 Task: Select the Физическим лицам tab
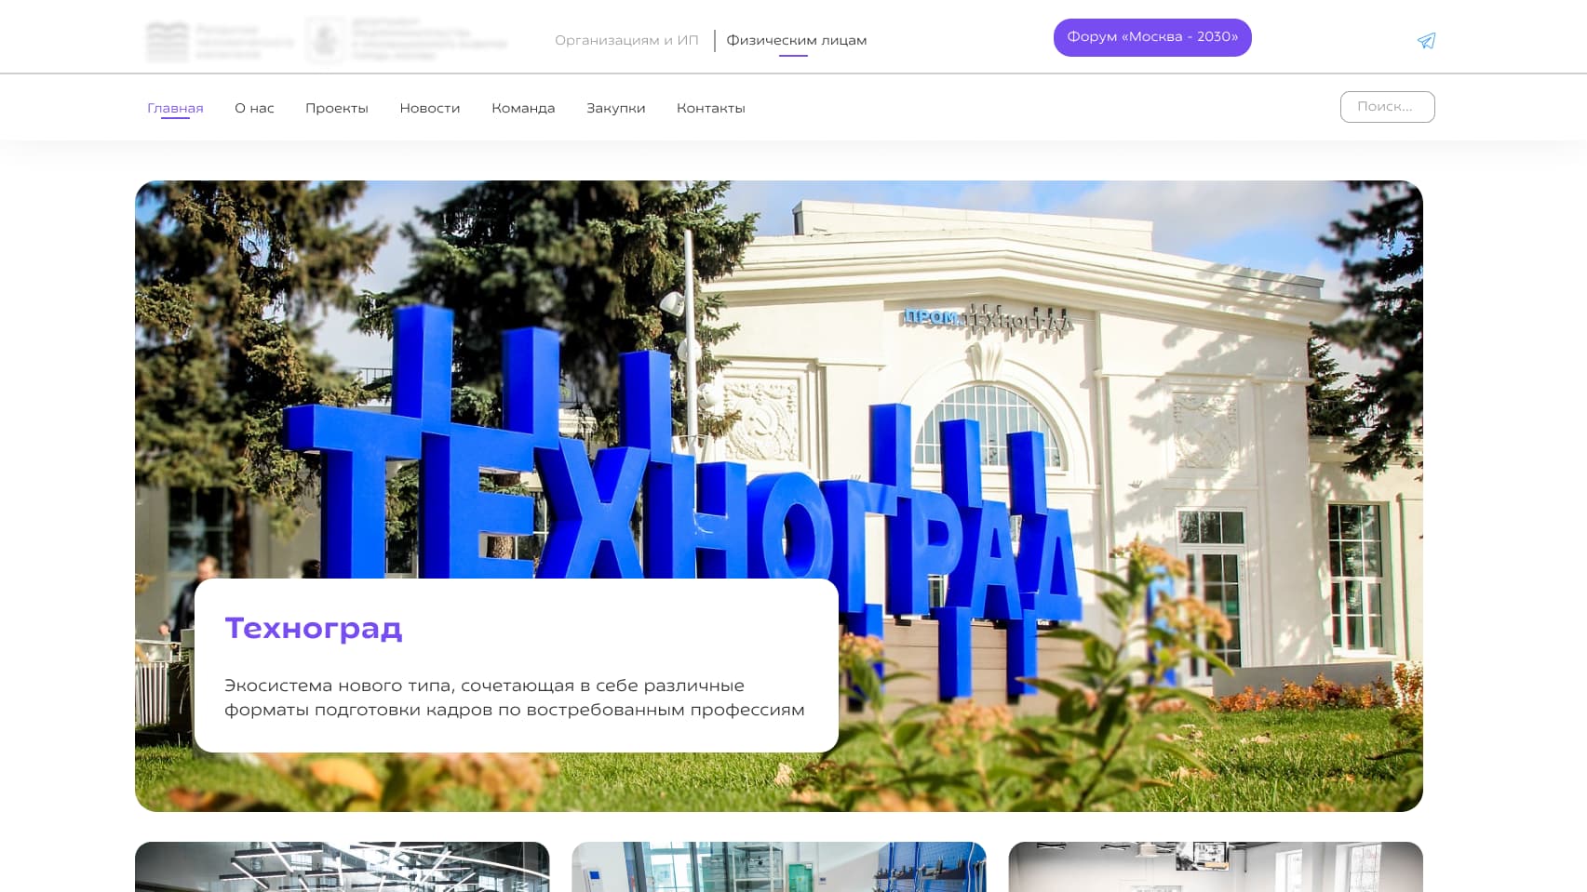[796, 40]
